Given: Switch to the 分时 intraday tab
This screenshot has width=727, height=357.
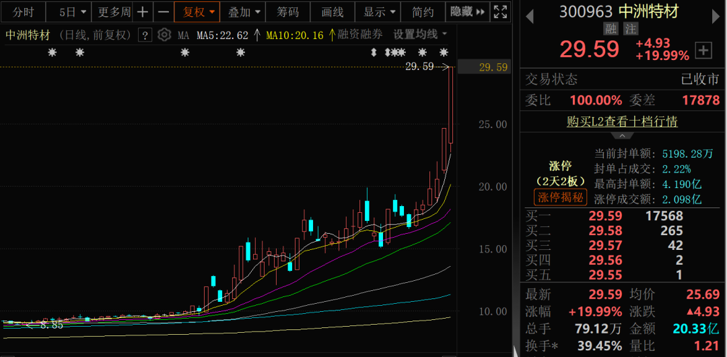Looking at the screenshot, I should (23, 12).
